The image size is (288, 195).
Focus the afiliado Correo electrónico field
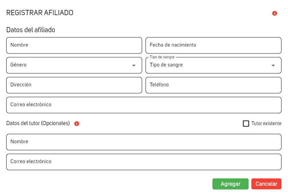pyautogui.click(x=144, y=105)
